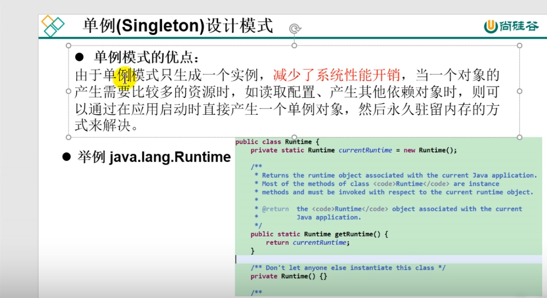Click the line 'public class Runtime {' in code
Image resolution: width=547 pixels, height=298 pixels.
[x=277, y=142]
